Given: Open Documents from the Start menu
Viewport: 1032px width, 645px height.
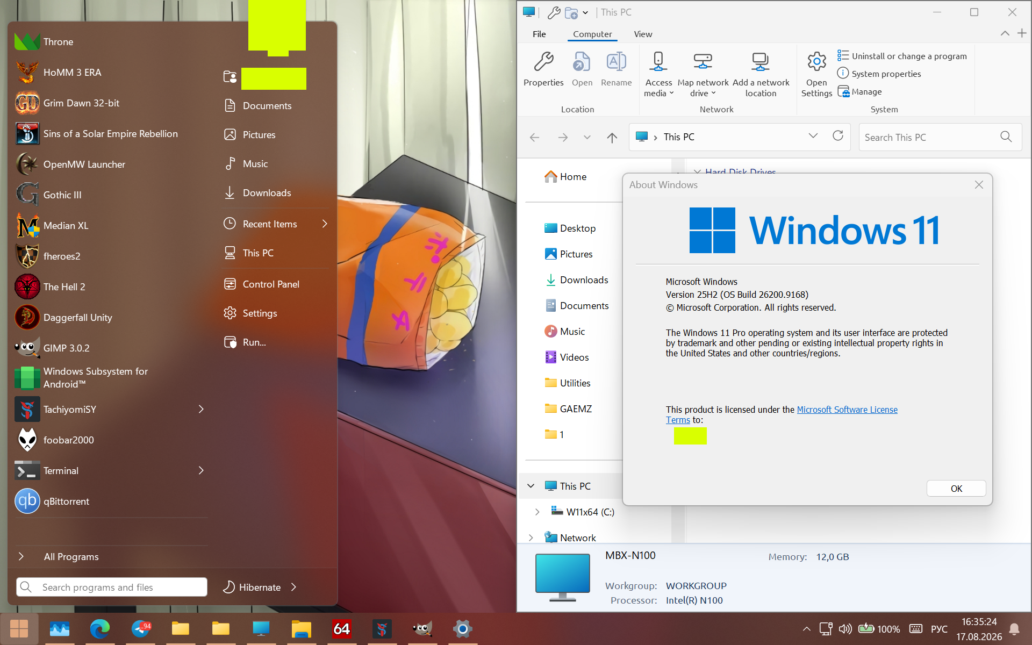Looking at the screenshot, I should pyautogui.click(x=276, y=106).
